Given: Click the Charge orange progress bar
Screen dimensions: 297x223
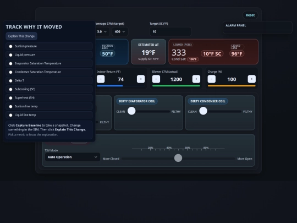Looking at the screenshot, I should click(232, 86).
